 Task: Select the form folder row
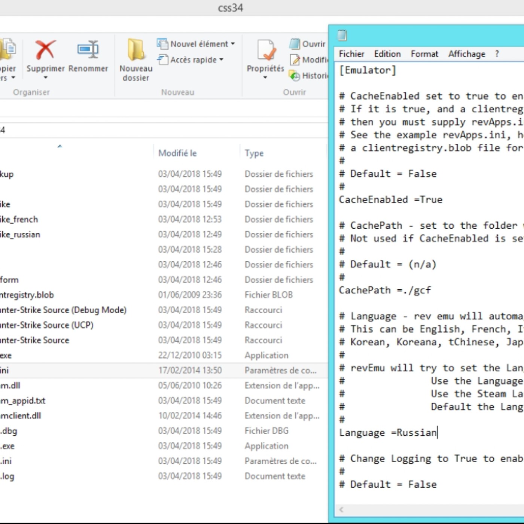163,280
